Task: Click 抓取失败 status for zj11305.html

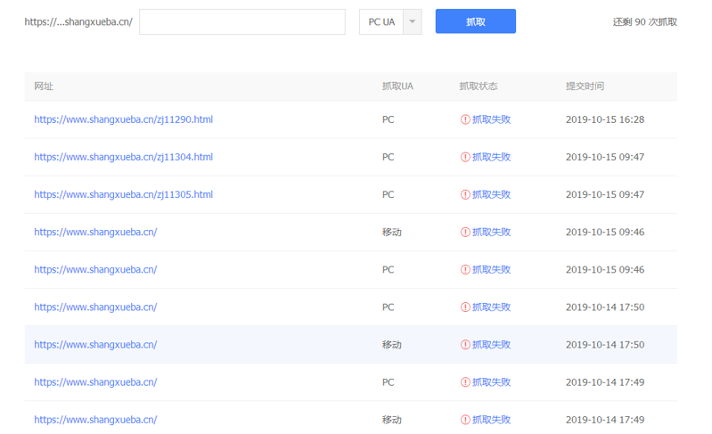Action: (x=491, y=195)
